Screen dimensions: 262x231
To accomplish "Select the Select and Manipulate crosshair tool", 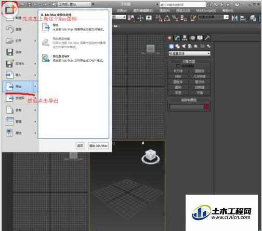I will 140,18.
